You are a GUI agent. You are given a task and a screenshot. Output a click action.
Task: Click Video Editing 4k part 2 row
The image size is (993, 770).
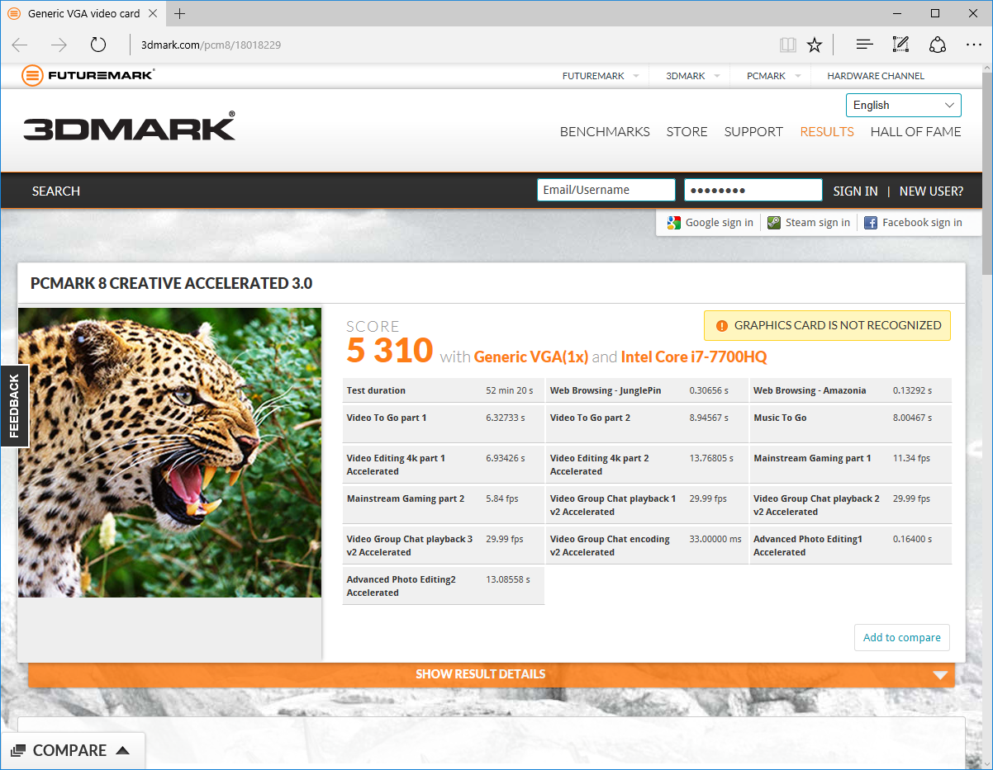click(x=647, y=464)
